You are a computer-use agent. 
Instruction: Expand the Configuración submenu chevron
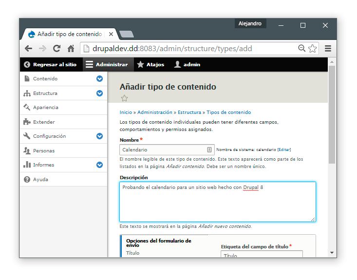[x=99, y=136]
